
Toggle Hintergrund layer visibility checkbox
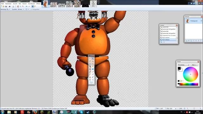click(x=201, y=21)
